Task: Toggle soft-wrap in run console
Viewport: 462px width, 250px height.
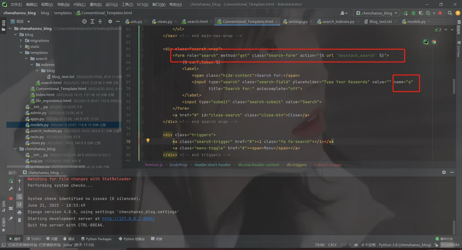Action: click(19, 196)
